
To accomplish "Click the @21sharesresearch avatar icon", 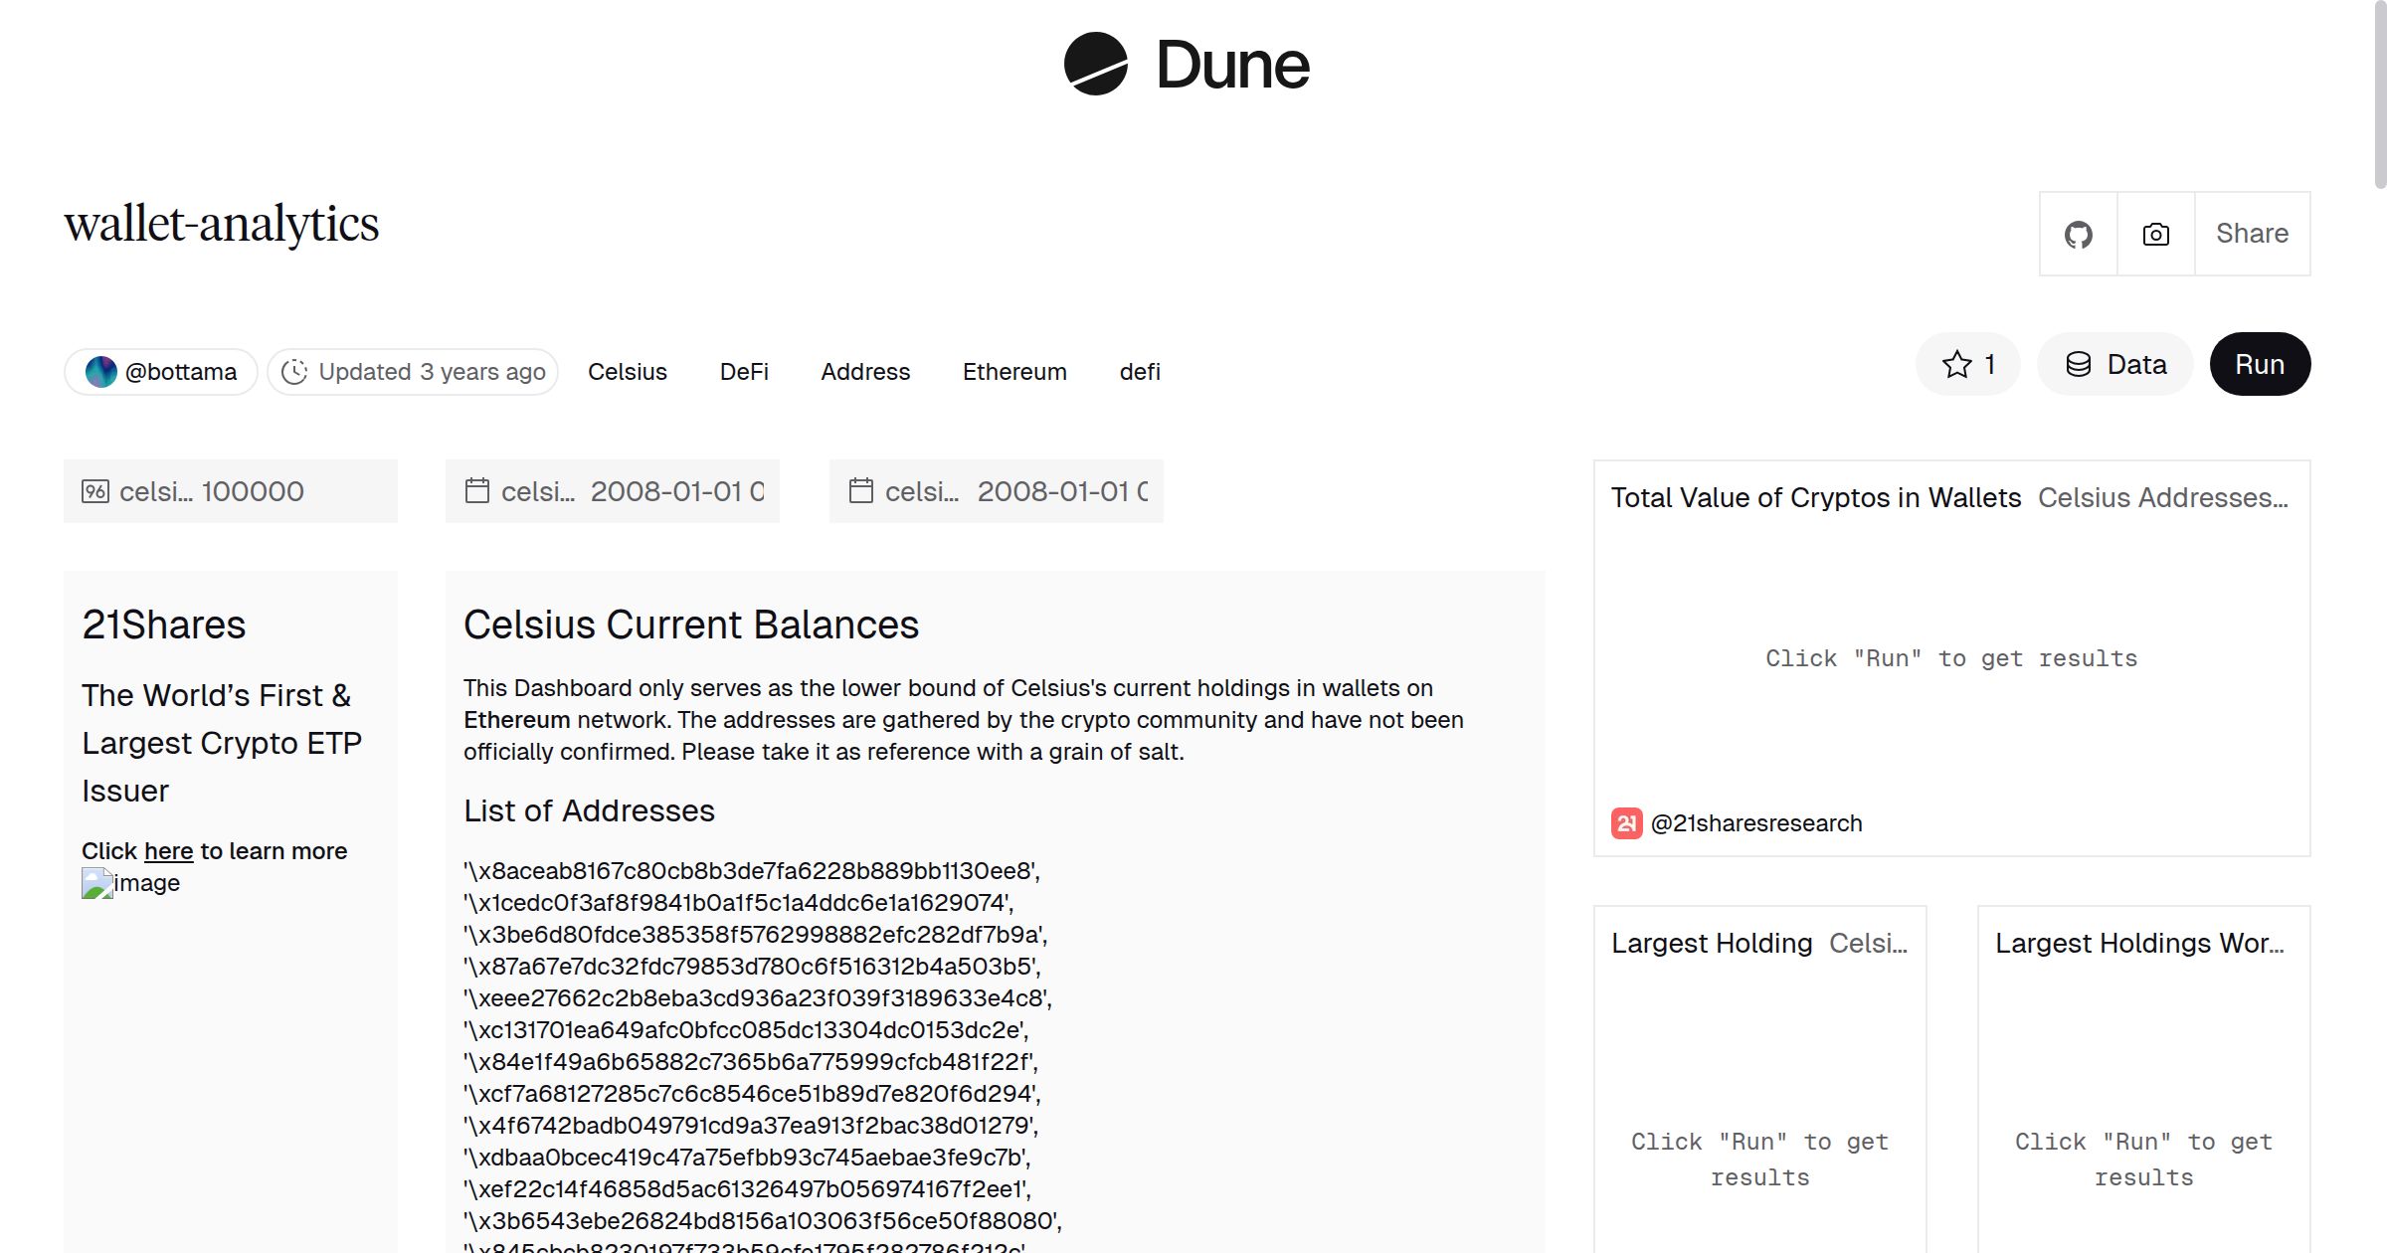I will click(1625, 822).
